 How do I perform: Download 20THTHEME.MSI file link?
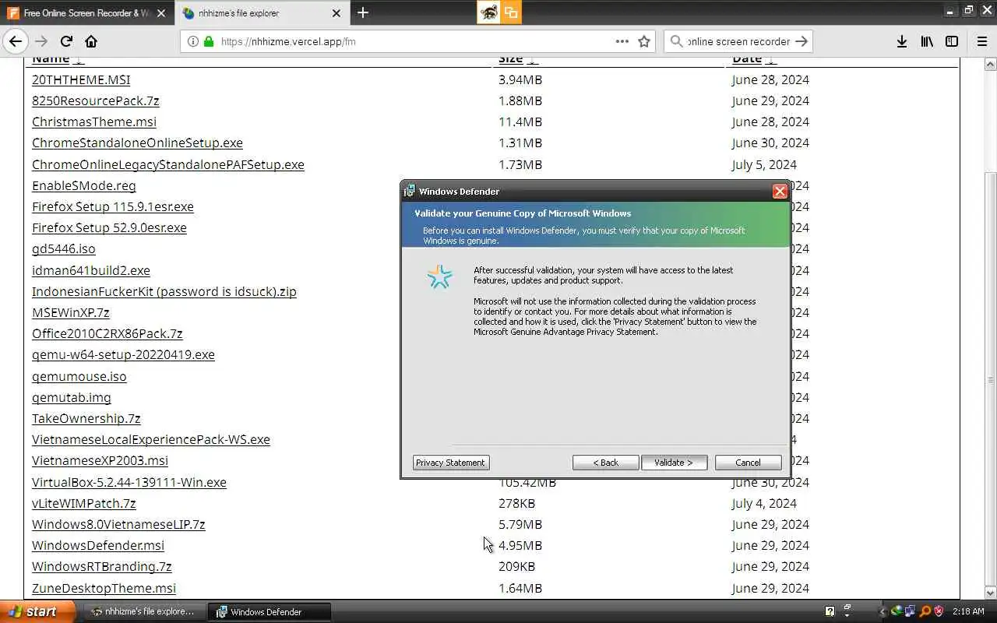point(81,79)
